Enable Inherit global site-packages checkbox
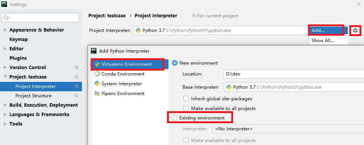364x145 pixels. pos(186,98)
